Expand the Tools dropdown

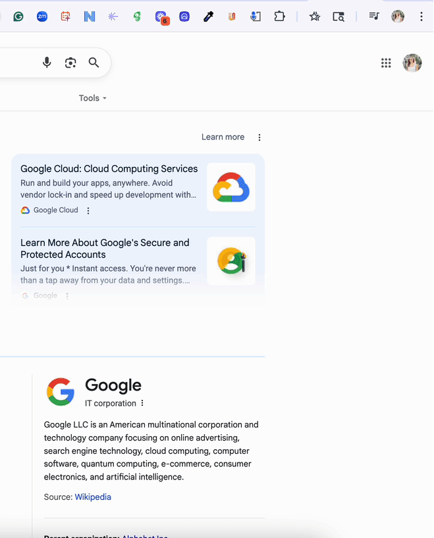pyautogui.click(x=92, y=98)
